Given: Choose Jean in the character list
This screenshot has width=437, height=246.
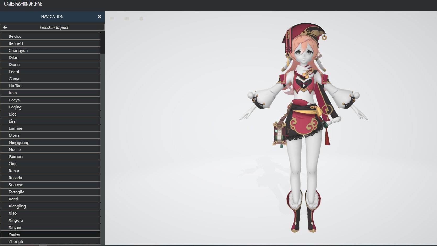Looking at the screenshot, I should [50, 93].
